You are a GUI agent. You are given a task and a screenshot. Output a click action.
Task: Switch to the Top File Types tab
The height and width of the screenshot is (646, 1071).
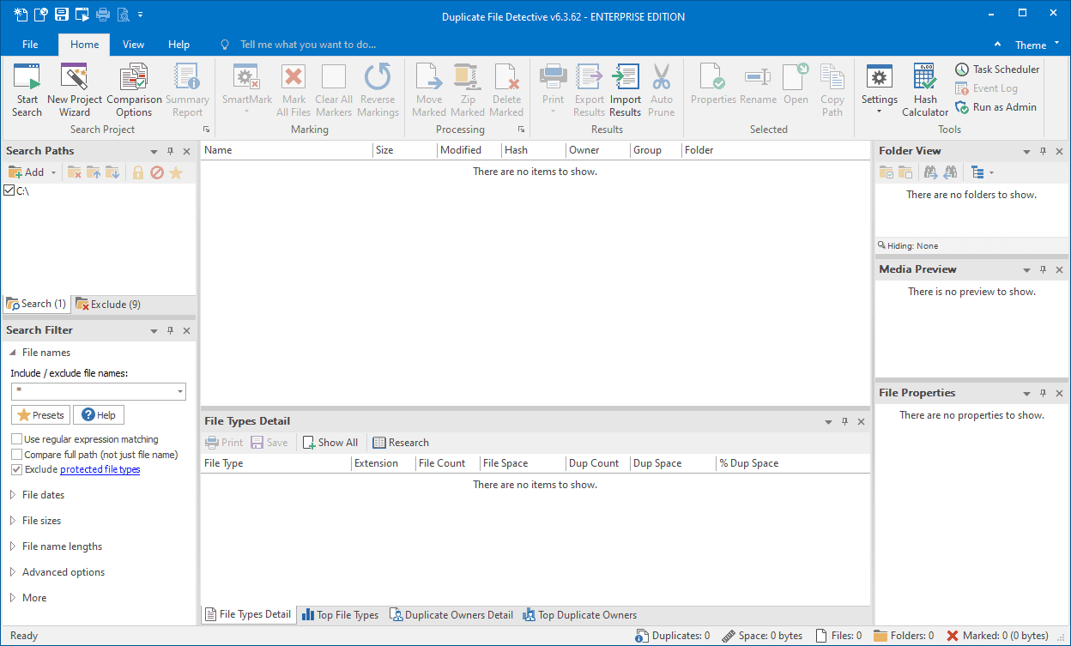pyautogui.click(x=340, y=614)
